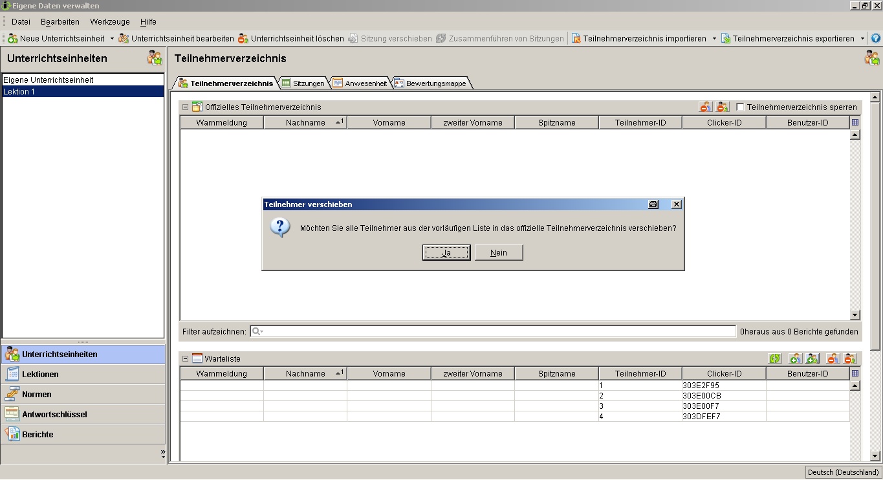Click the down arrow of the official list scrollbar

tap(855, 315)
